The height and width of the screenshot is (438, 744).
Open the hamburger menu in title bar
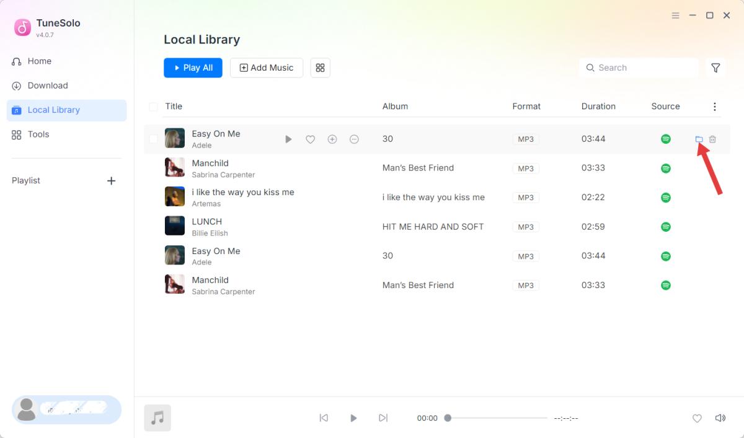click(x=676, y=15)
